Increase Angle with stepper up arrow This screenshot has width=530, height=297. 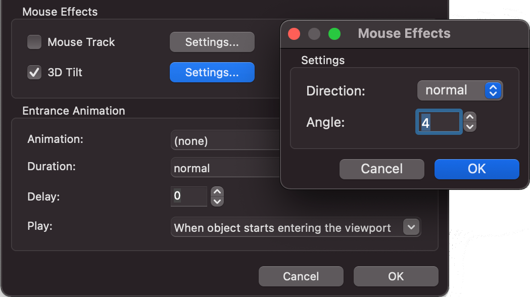coord(470,117)
